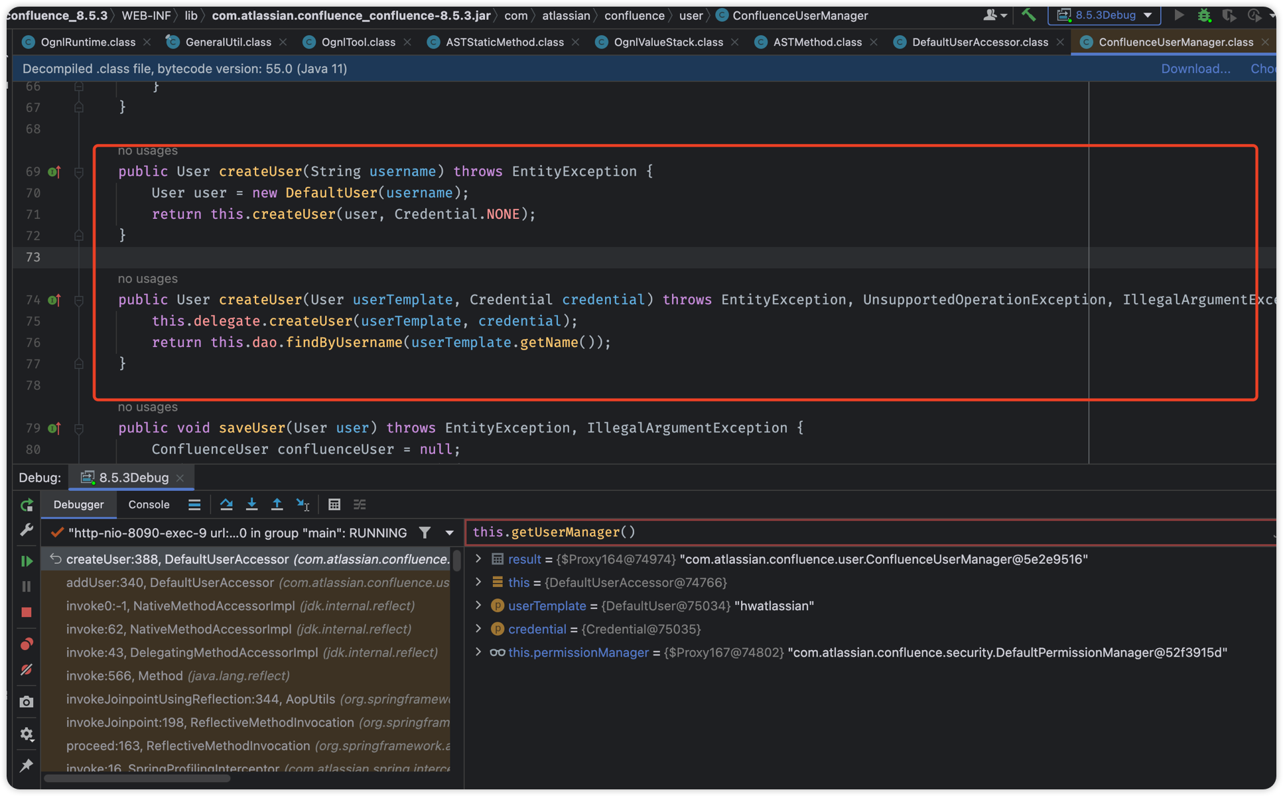The height and width of the screenshot is (796, 1283).
Task: Select the Debugger tab
Action: (78, 505)
